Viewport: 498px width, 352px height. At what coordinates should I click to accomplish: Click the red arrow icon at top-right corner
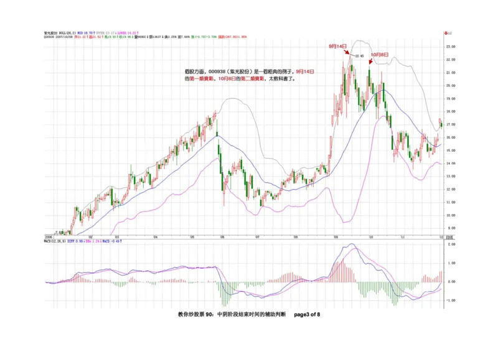[x=445, y=32]
